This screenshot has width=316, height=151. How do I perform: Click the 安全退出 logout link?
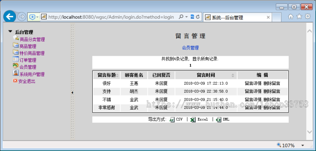tap(27, 81)
